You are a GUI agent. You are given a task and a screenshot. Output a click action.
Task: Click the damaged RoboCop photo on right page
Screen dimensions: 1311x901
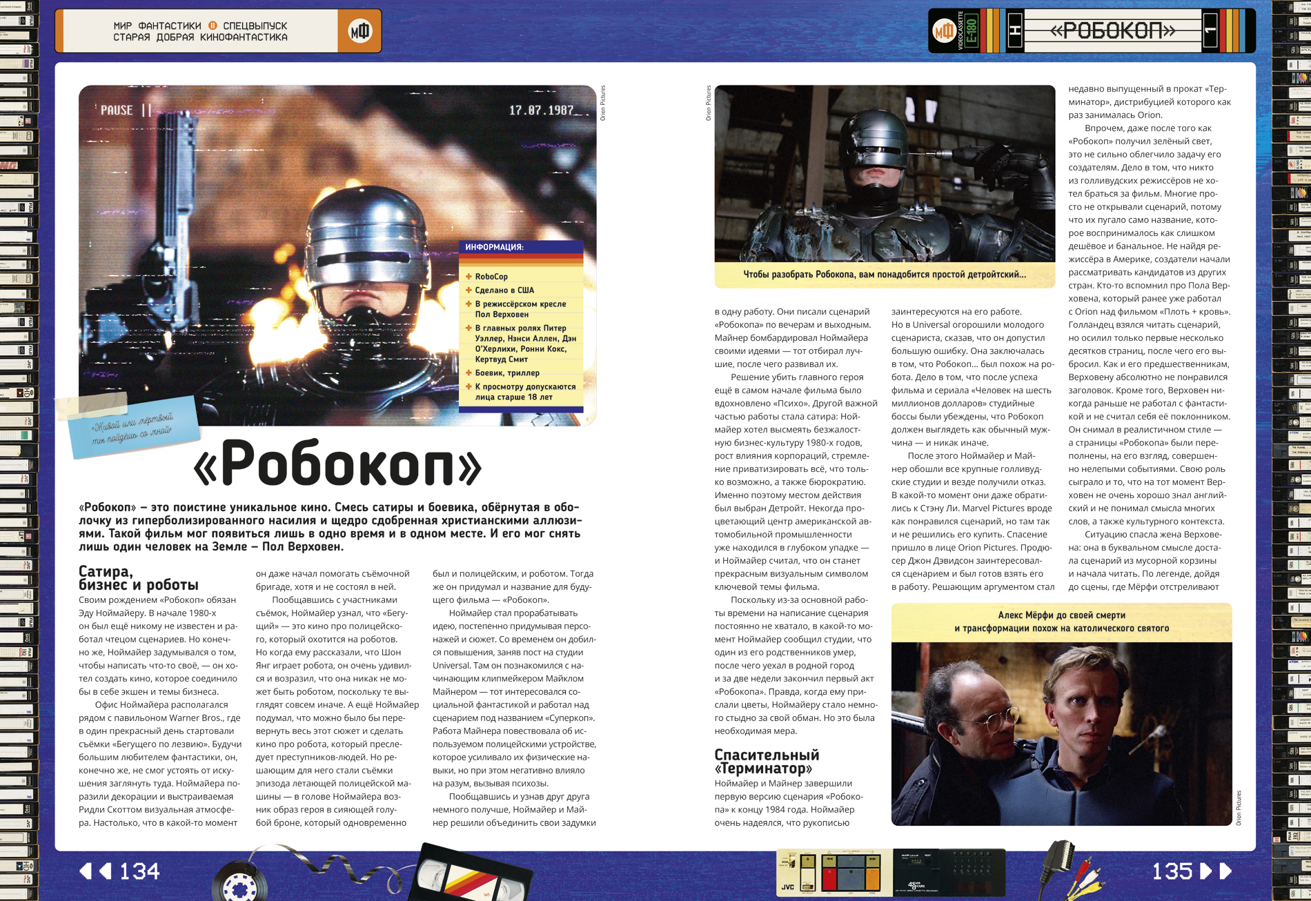coord(885,173)
